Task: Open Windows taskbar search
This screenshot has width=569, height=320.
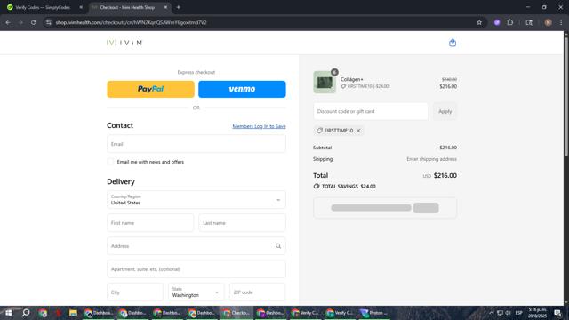Action: [26, 313]
